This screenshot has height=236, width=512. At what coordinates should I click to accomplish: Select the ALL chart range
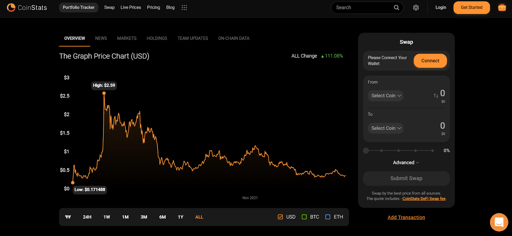coord(199,217)
